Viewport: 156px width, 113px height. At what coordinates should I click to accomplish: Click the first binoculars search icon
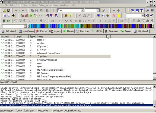pos(32,11)
